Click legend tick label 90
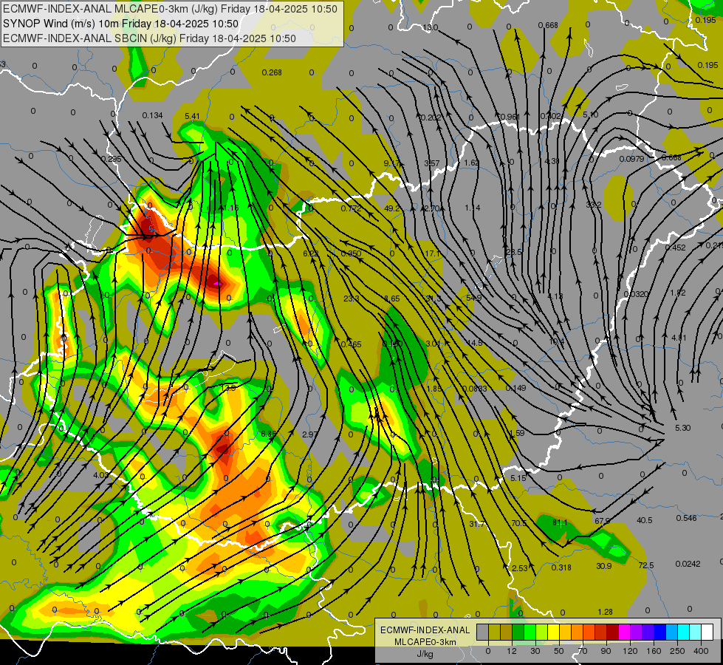 point(606,651)
